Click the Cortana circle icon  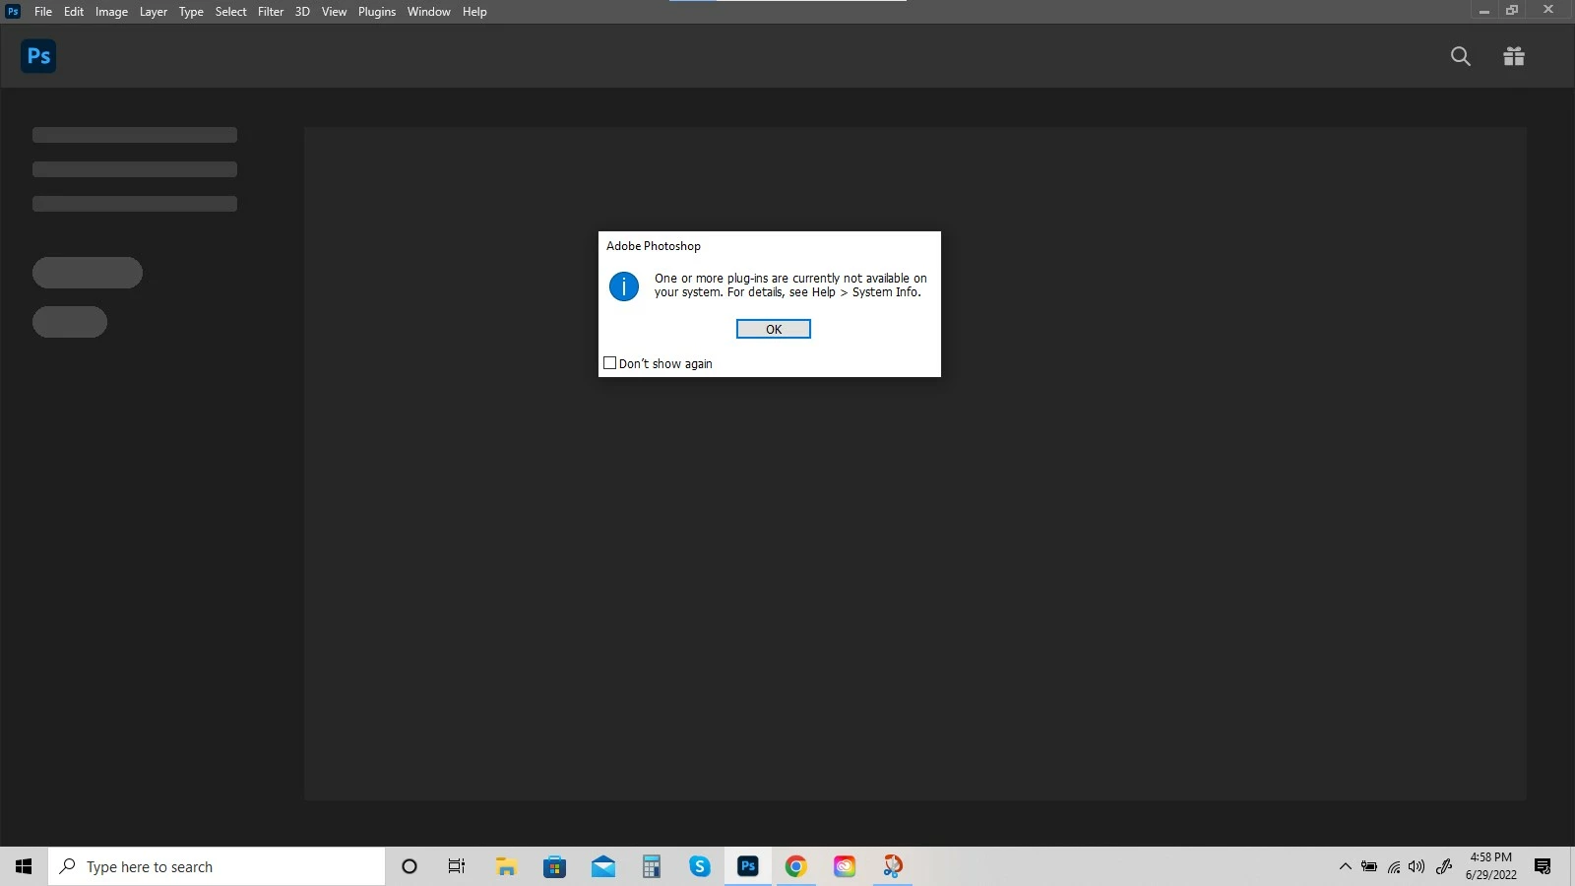tap(409, 866)
